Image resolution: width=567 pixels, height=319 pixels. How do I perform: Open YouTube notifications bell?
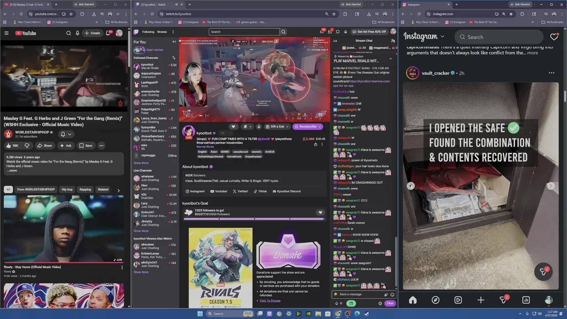[108, 33]
